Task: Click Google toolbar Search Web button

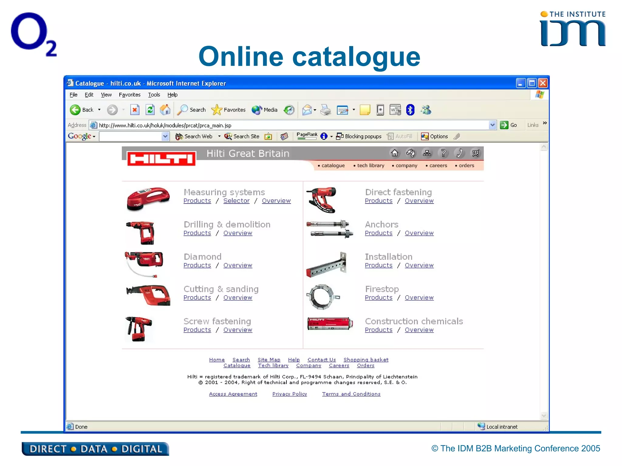Action: 194,137
